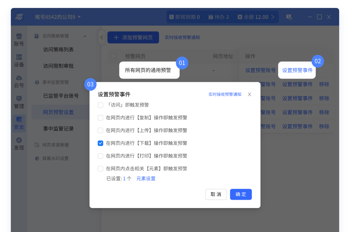This screenshot has width=350, height=232.
Task: Click the 待办 calendar indicator
Action: pyautogui.click(x=218, y=17)
